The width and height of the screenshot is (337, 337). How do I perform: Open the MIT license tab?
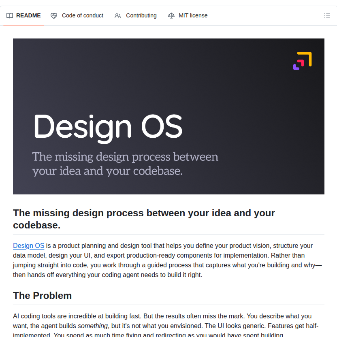pos(193,15)
